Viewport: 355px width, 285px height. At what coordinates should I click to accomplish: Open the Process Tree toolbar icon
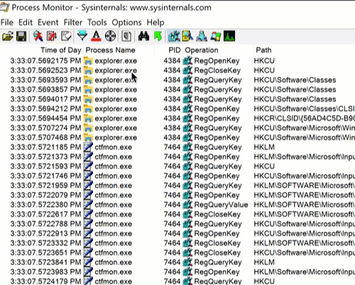pos(126,36)
